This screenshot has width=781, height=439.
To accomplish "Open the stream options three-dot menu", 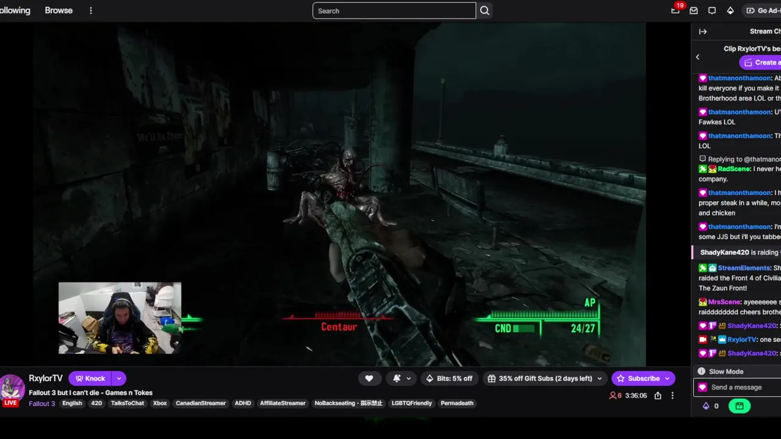I will click(x=672, y=395).
